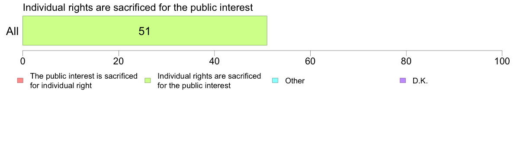Screen dimensions: 514x159
Task: Click axis tick label 80
Action: click(x=406, y=61)
